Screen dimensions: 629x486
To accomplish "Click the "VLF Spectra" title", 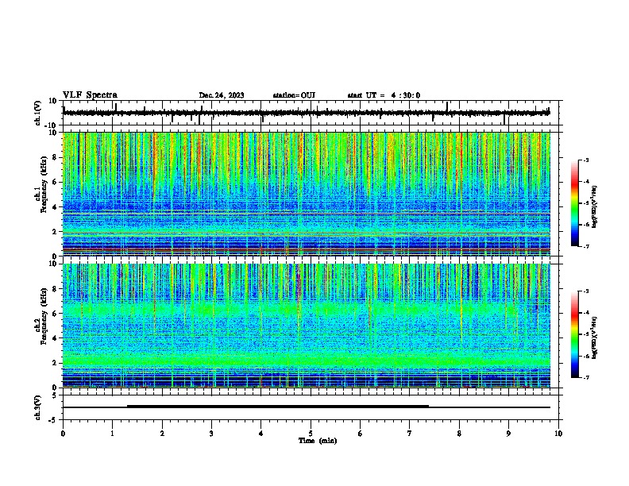I will coord(90,95).
